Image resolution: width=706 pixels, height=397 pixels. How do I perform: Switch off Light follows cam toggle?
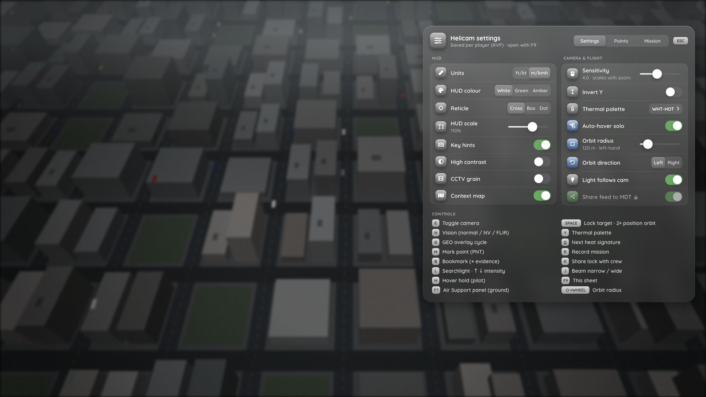click(674, 180)
